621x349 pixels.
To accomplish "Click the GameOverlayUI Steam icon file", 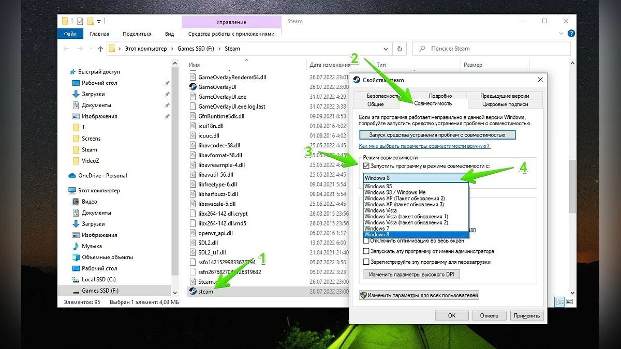I will tap(193, 87).
